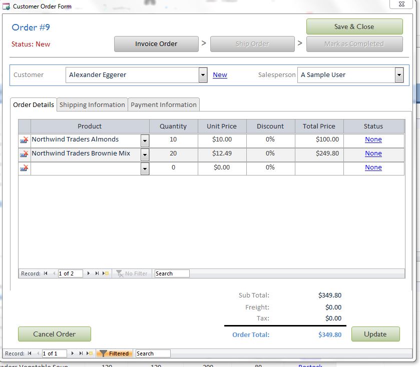Go to first record in order details navigator
420x367 pixels.
[46, 273]
